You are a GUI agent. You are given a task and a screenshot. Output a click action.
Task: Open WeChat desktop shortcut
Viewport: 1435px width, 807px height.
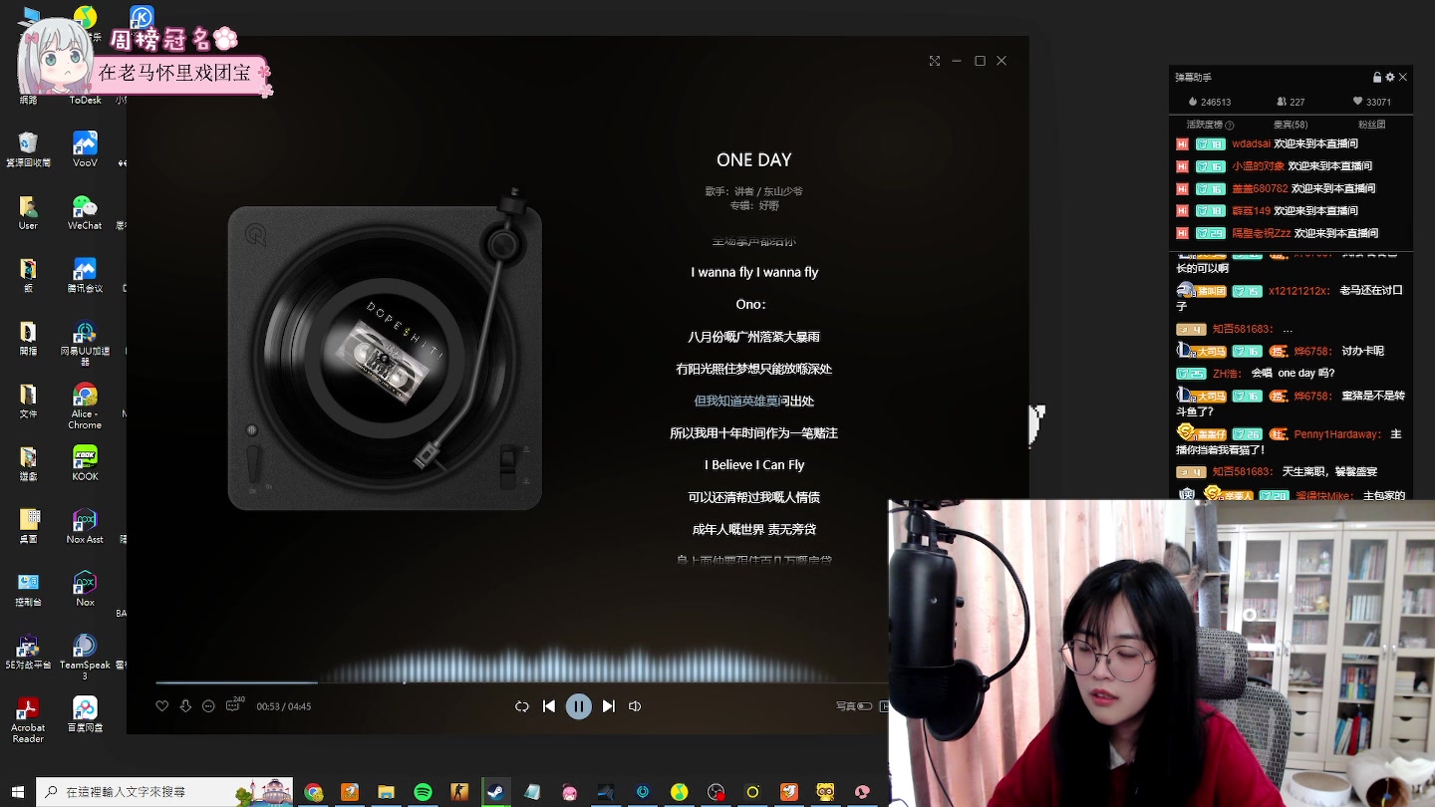(x=85, y=212)
